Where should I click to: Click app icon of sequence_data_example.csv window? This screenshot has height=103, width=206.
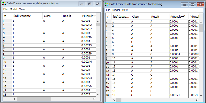point(4,3)
